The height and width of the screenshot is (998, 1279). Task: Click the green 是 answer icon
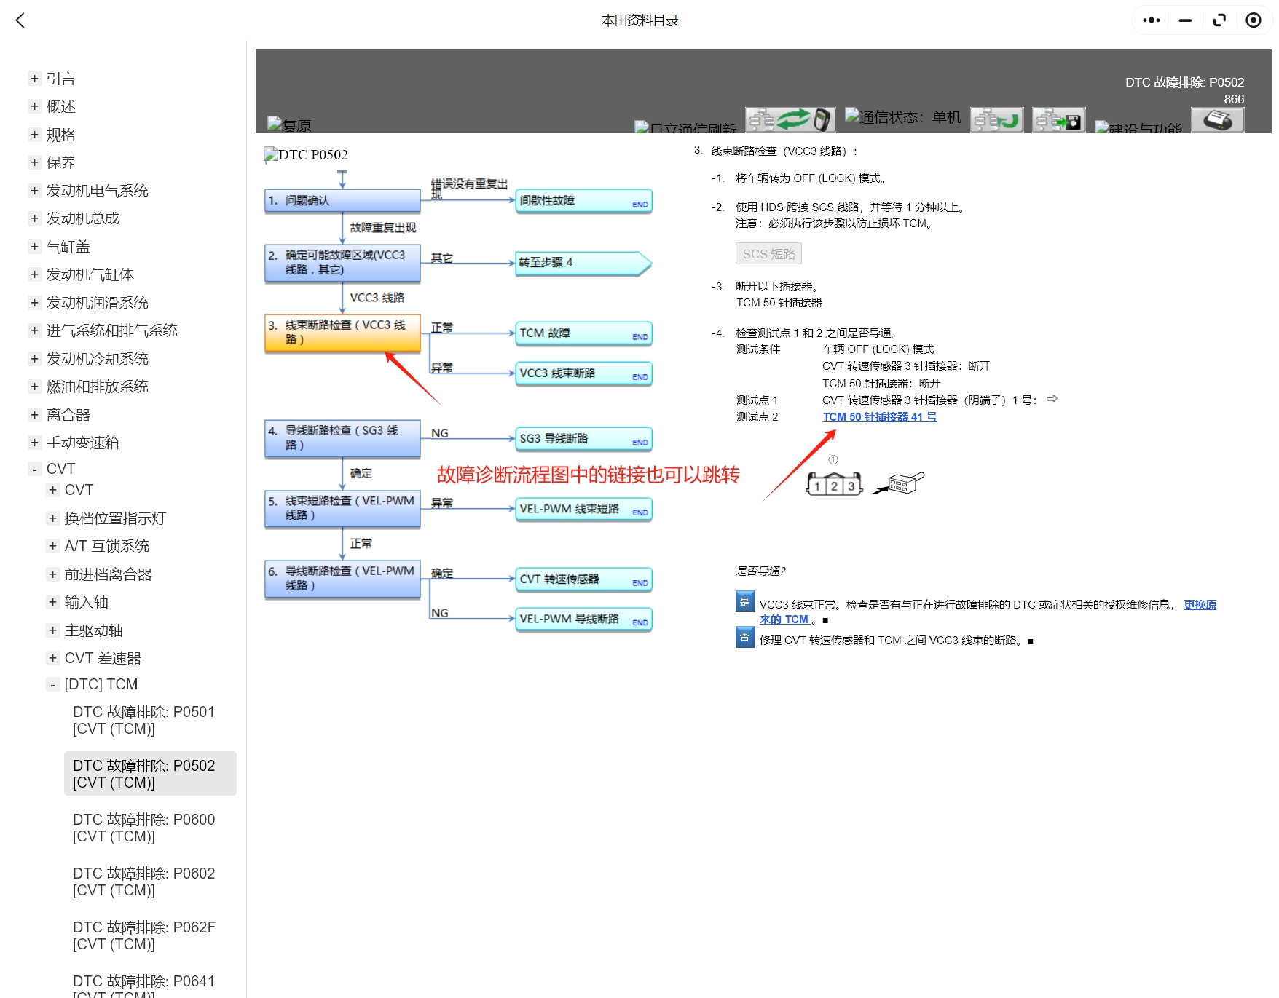(744, 603)
